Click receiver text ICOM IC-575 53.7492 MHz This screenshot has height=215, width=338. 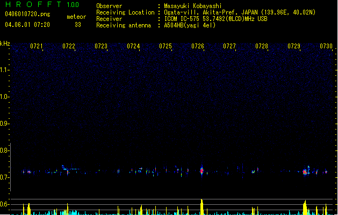pos(216,19)
